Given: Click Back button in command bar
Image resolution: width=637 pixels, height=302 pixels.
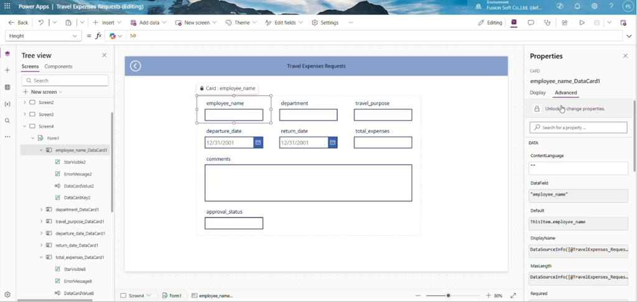Looking at the screenshot, I should (18, 23).
